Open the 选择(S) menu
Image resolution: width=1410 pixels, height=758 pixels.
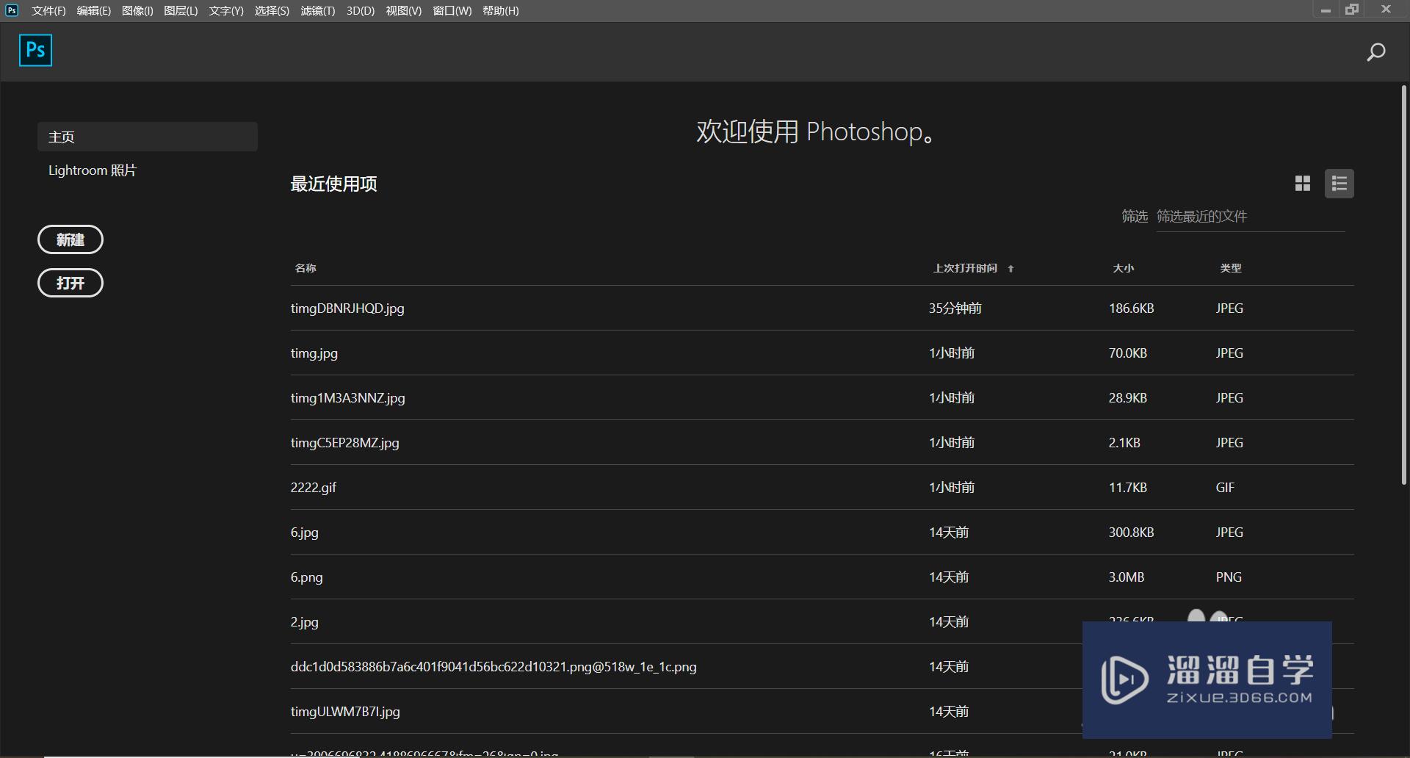272,11
